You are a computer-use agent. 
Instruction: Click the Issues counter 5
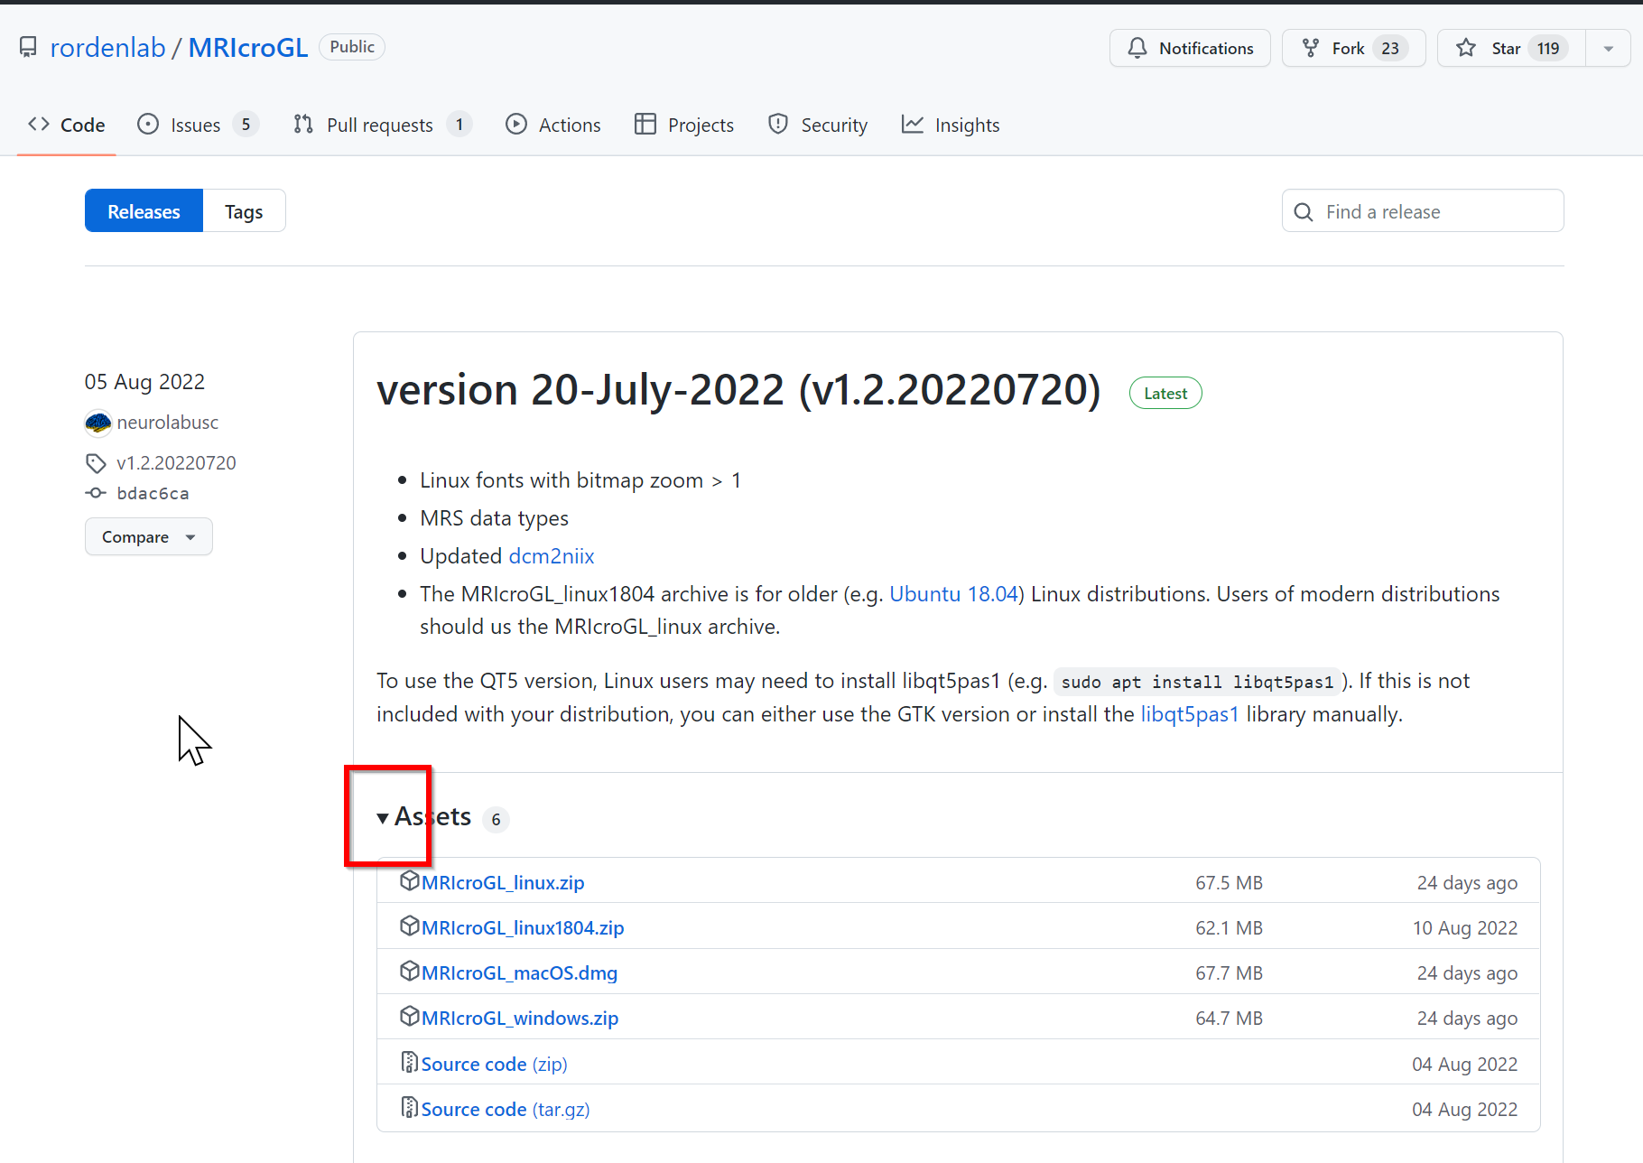click(x=246, y=124)
